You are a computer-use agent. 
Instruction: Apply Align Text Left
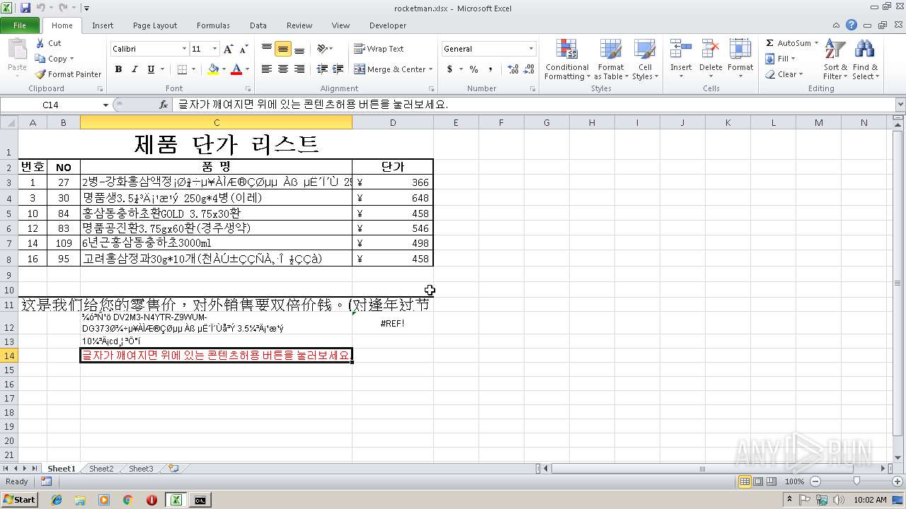(267, 69)
